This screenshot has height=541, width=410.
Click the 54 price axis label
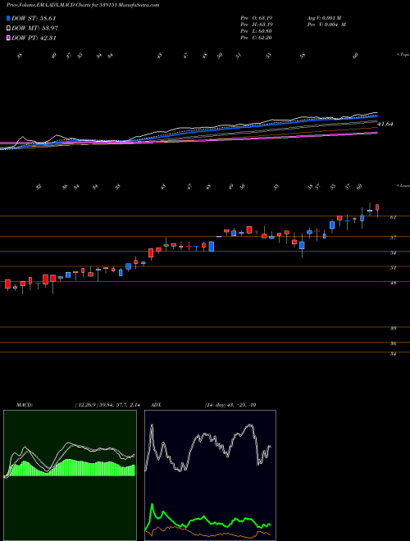[393, 252]
